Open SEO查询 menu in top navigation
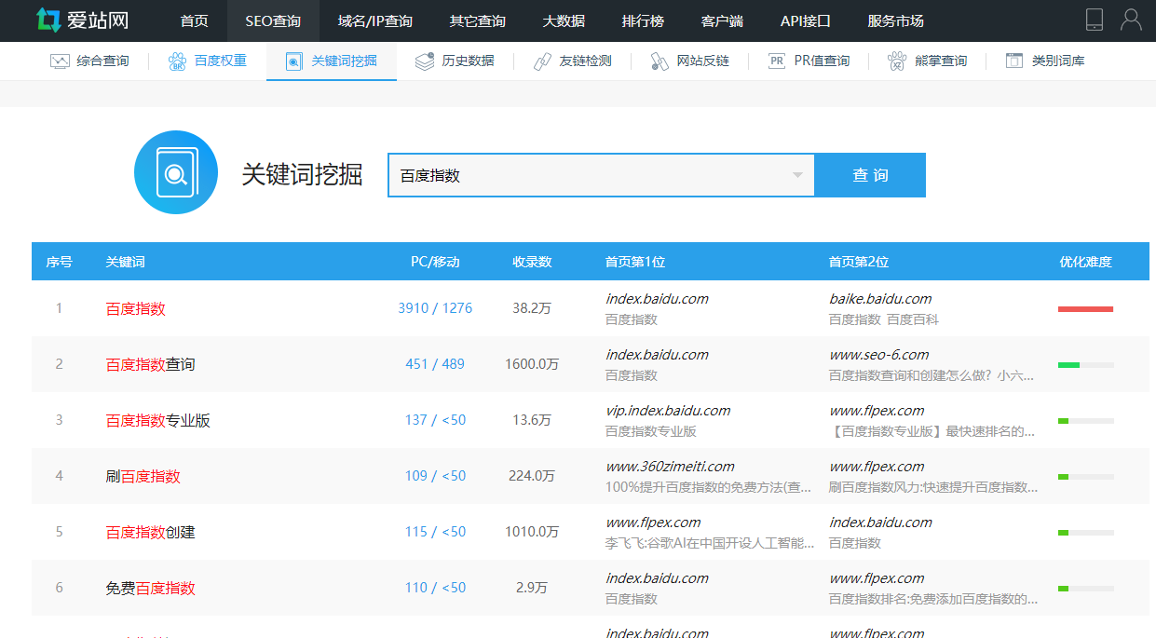 (x=273, y=20)
